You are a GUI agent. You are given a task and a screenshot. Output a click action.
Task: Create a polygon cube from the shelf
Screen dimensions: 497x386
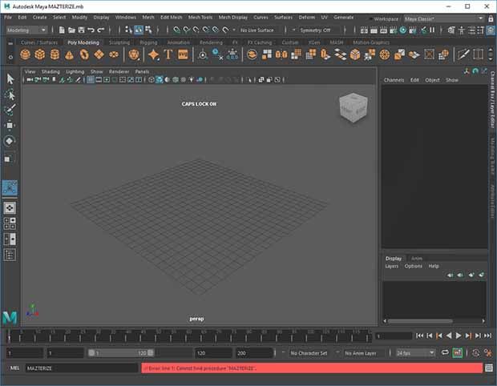click(40, 54)
